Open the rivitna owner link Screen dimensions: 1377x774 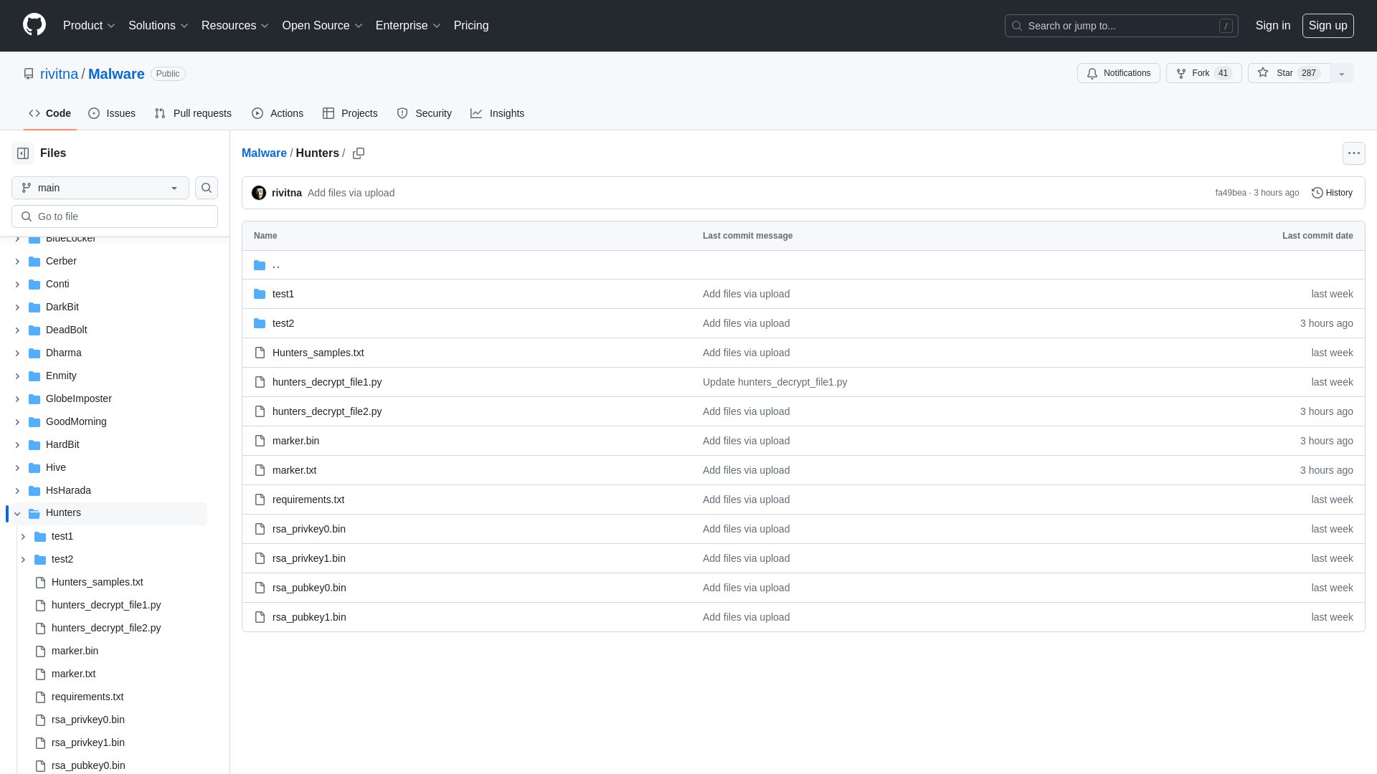pyautogui.click(x=59, y=74)
